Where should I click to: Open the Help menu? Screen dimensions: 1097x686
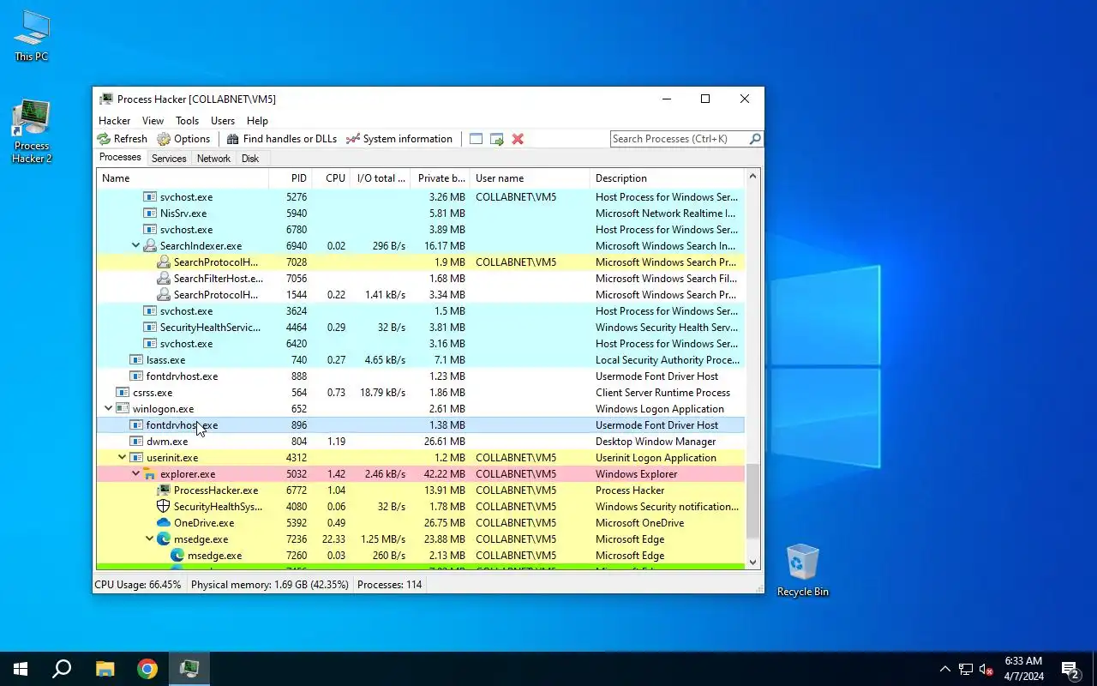pyautogui.click(x=257, y=121)
